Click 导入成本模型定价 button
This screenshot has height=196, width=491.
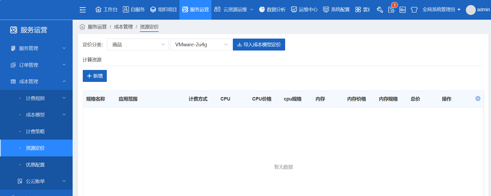coord(259,44)
